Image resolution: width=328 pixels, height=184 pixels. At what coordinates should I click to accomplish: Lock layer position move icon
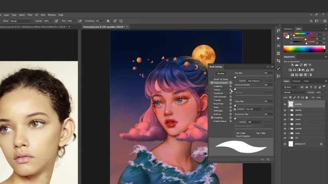pyautogui.click(x=298, y=97)
